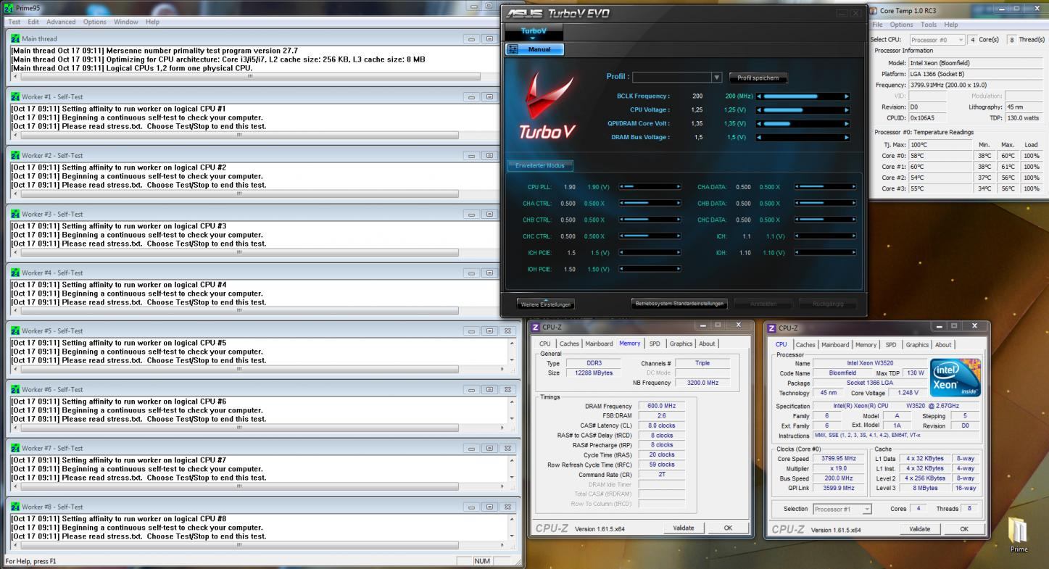Click the Worker #4 Self-Test window icon
Image resolution: width=1049 pixels, height=569 pixels.
click(x=15, y=273)
